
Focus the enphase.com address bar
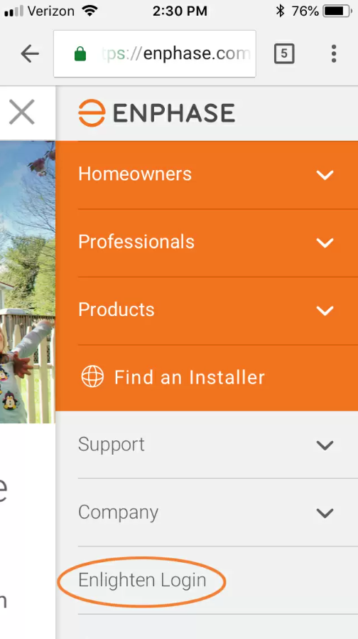click(x=155, y=53)
